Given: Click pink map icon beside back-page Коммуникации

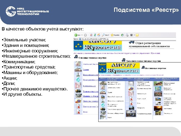Looking at the screenshot, I should click(x=78, y=86).
